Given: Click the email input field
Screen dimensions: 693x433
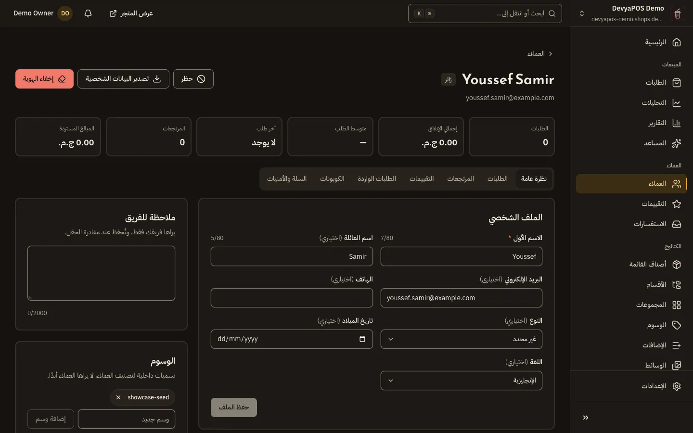Looking at the screenshot, I should [462, 298].
